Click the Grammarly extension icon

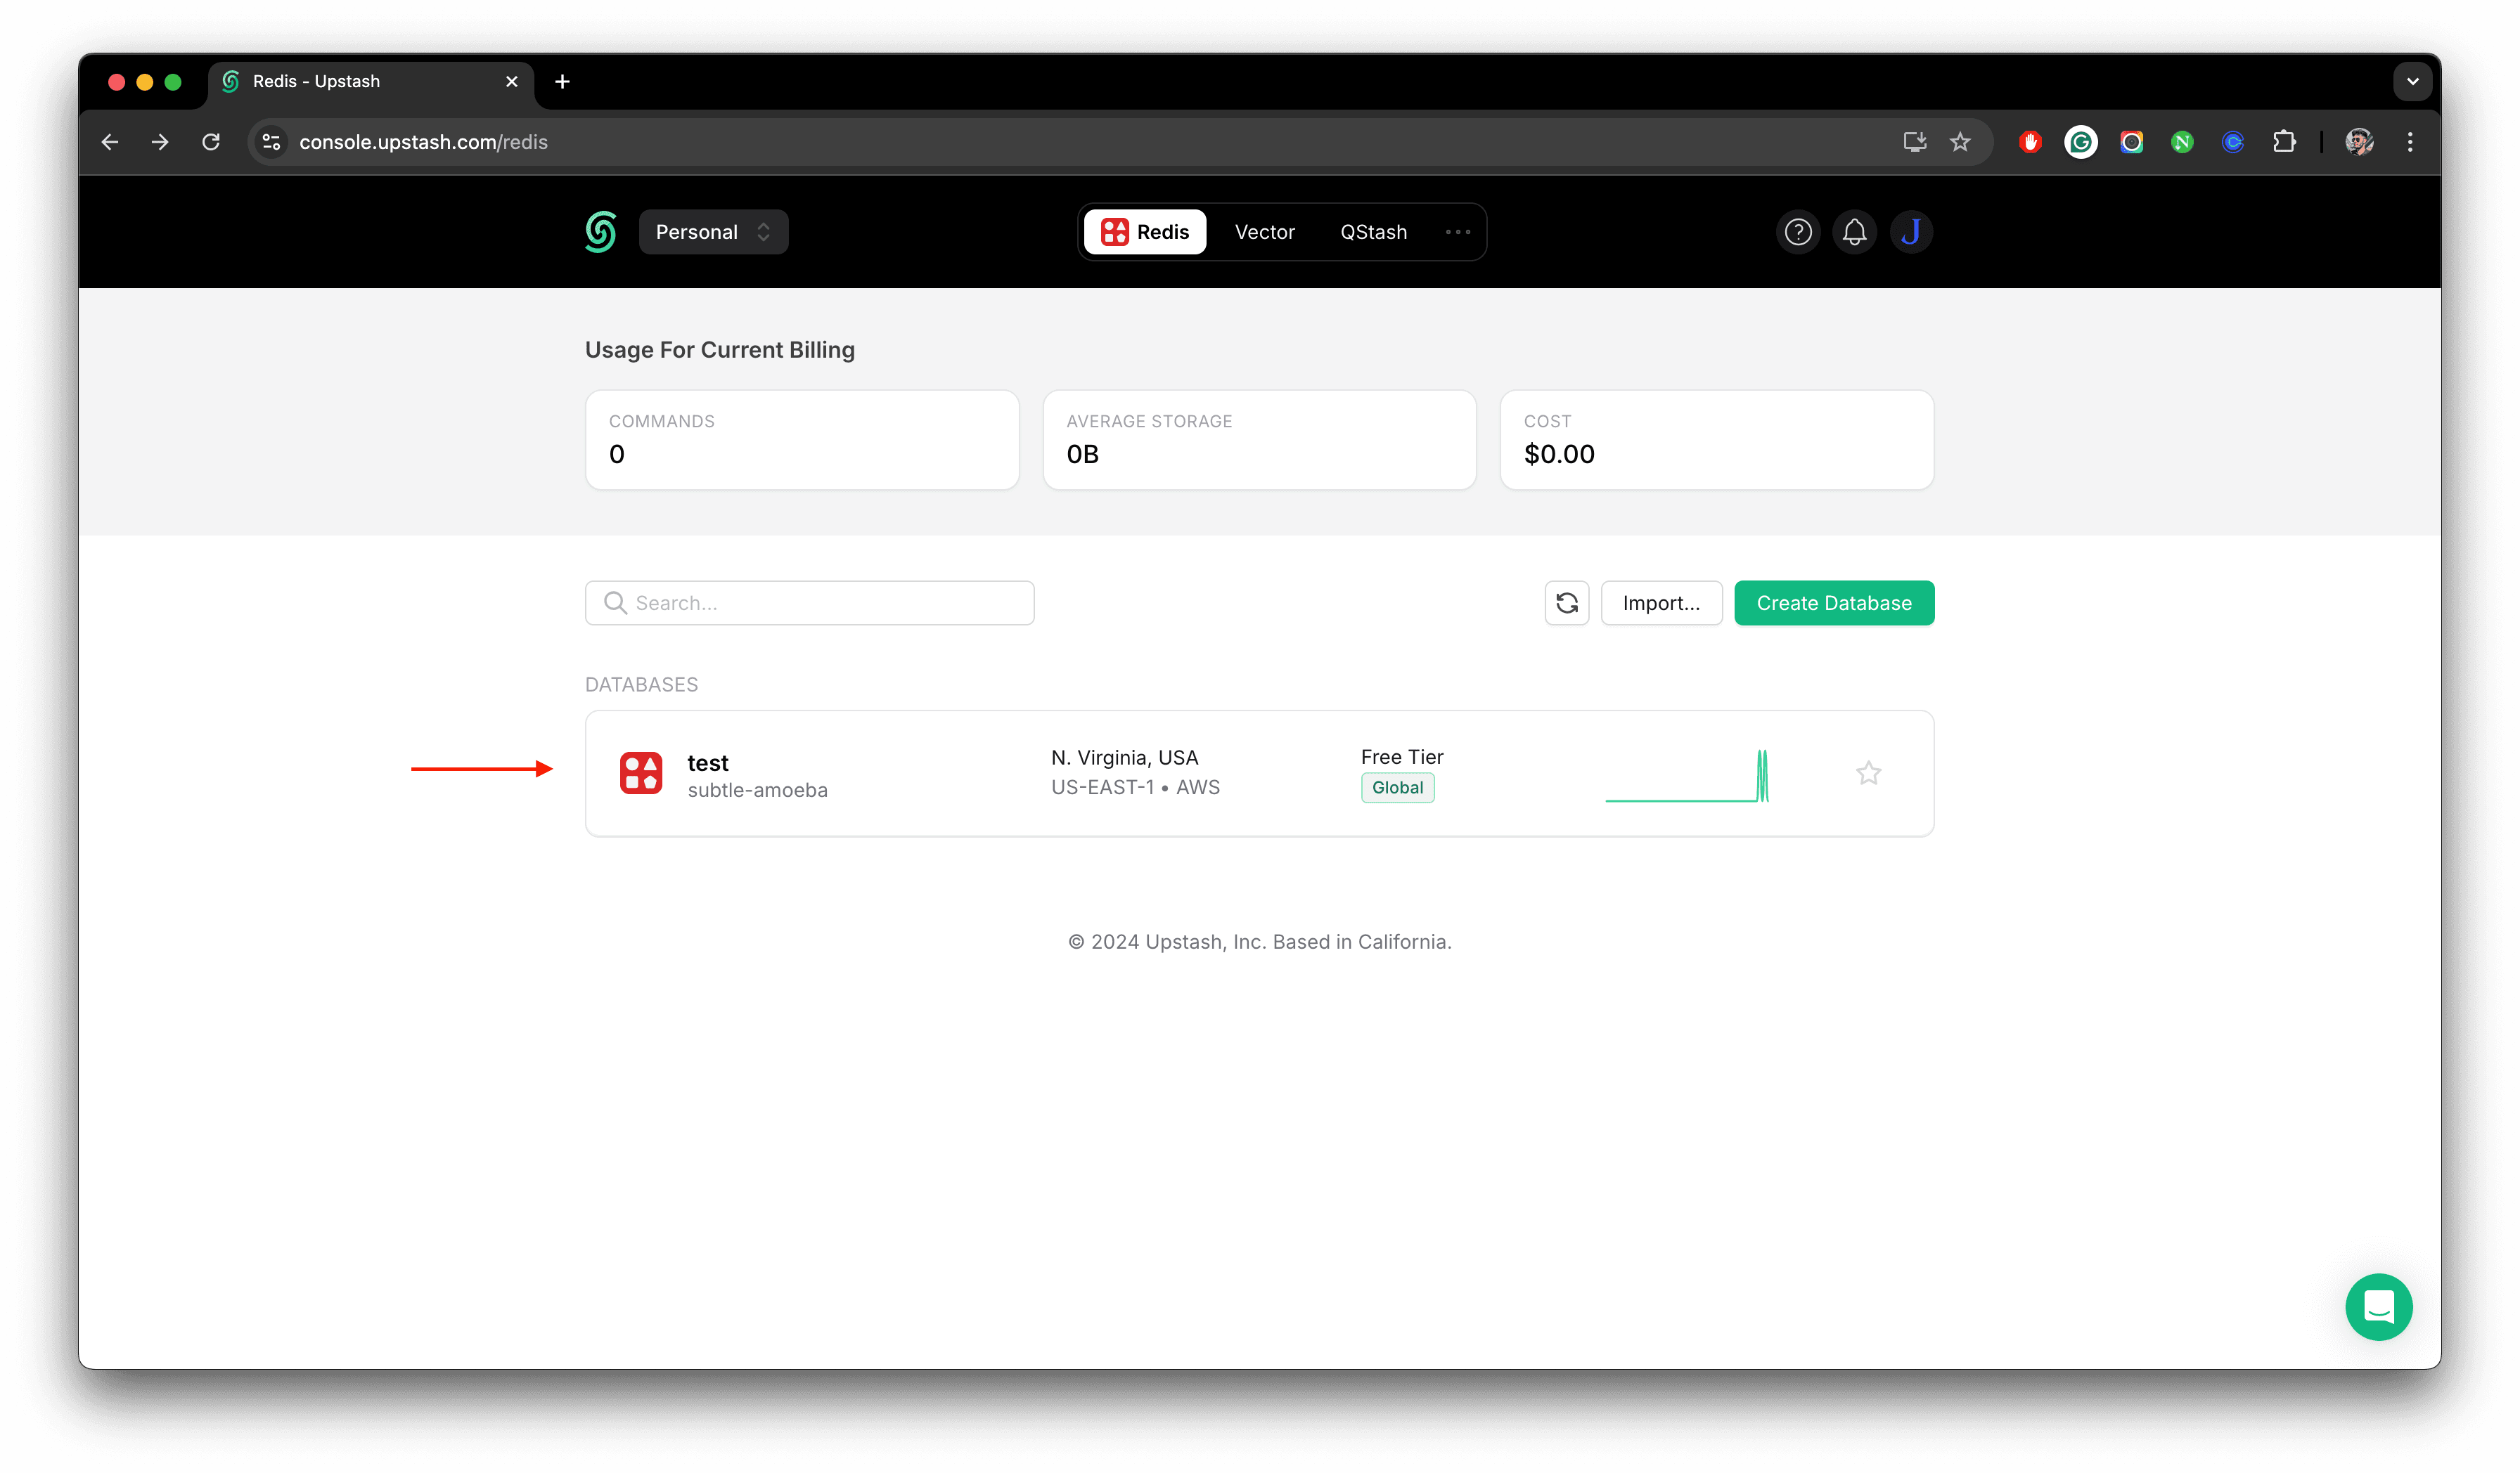(2080, 142)
